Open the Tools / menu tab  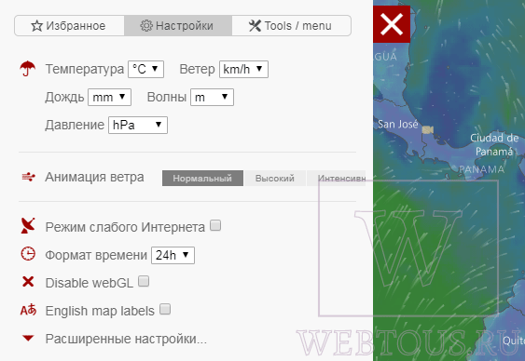(x=291, y=26)
